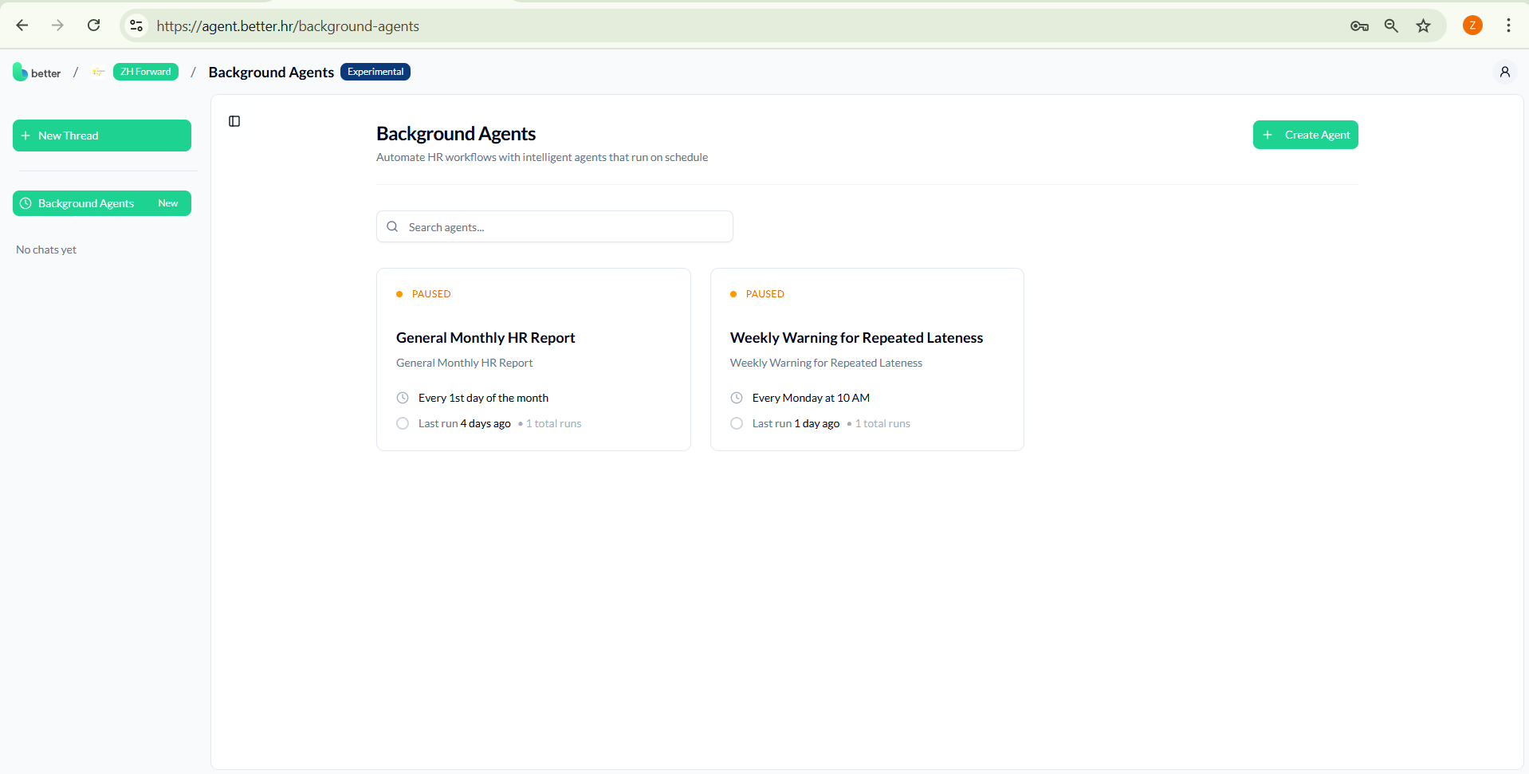Screen dimensions: 1529x774
Task: Click '1 total runs' on Weekly Warning card
Action: point(882,423)
